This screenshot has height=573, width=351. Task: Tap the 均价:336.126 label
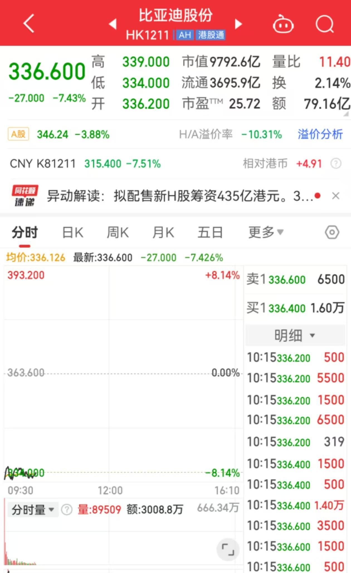[x=36, y=257]
